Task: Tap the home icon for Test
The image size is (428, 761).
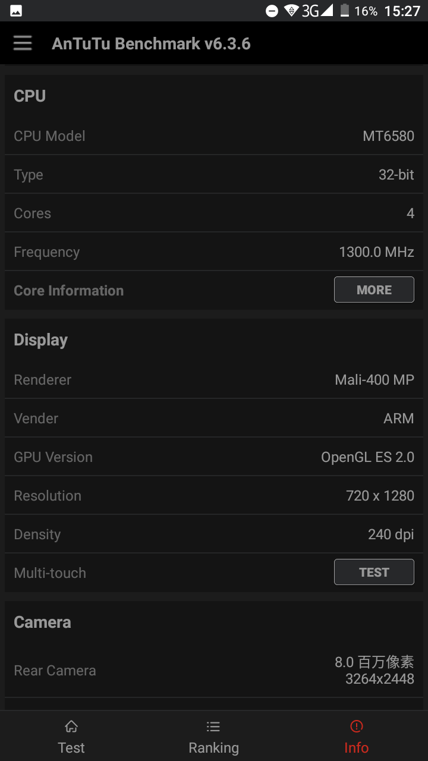Action: 71,727
